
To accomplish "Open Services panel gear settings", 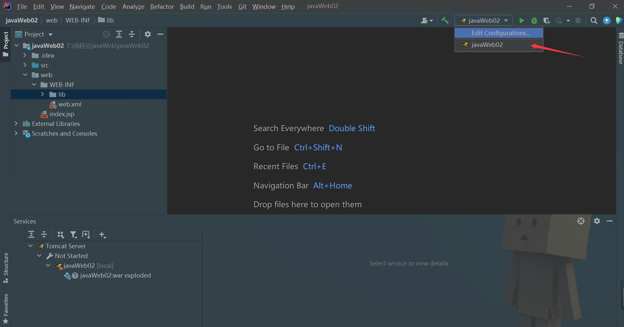I will point(597,221).
